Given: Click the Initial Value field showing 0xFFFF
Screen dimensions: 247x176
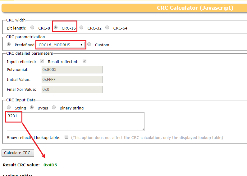Looking at the screenshot, I should tap(72, 80).
